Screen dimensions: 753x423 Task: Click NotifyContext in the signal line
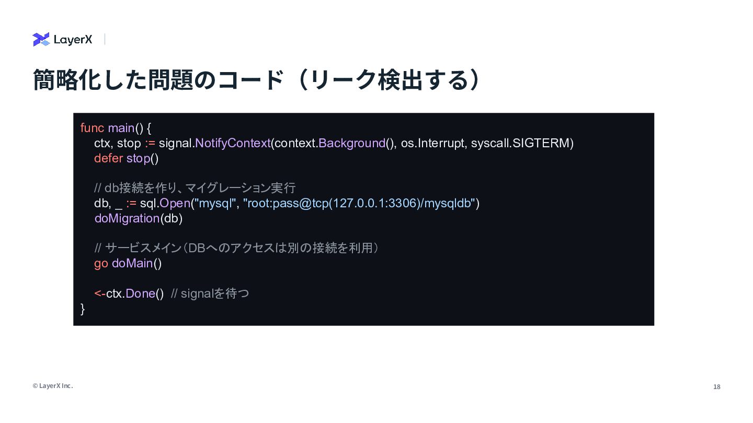[233, 143]
